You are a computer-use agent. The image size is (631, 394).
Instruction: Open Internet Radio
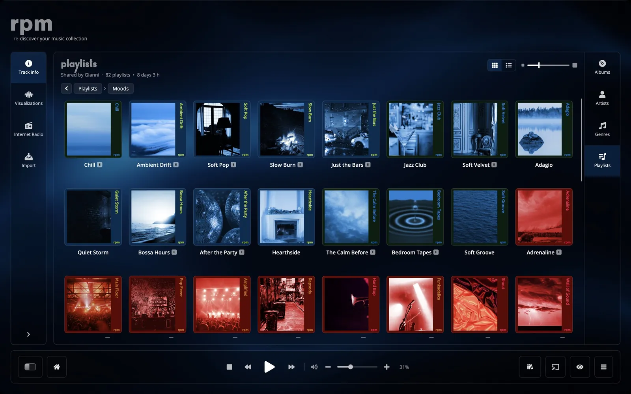click(28, 130)
